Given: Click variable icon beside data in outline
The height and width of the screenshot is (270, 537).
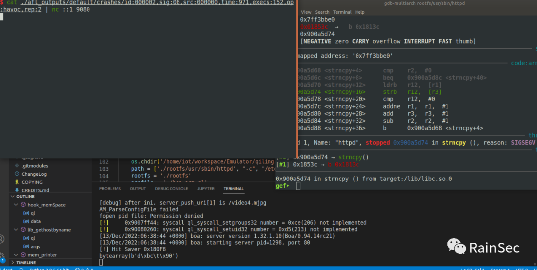Looking at the screenshot, I should pyautogui.click(x=26, y=221).
